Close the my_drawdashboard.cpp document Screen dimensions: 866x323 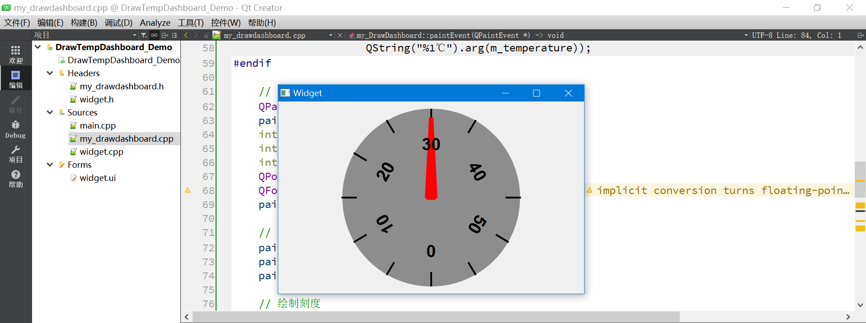[x=340, y=35]
